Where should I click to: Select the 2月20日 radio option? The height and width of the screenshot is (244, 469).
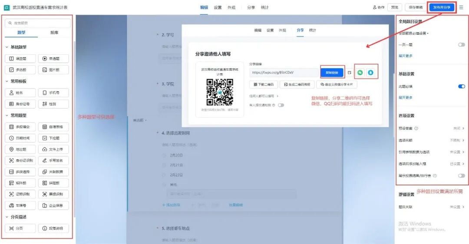pos(164,155)
